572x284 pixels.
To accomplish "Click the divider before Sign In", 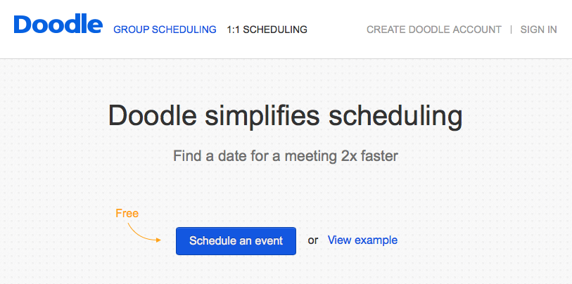I will coord(511,30).
